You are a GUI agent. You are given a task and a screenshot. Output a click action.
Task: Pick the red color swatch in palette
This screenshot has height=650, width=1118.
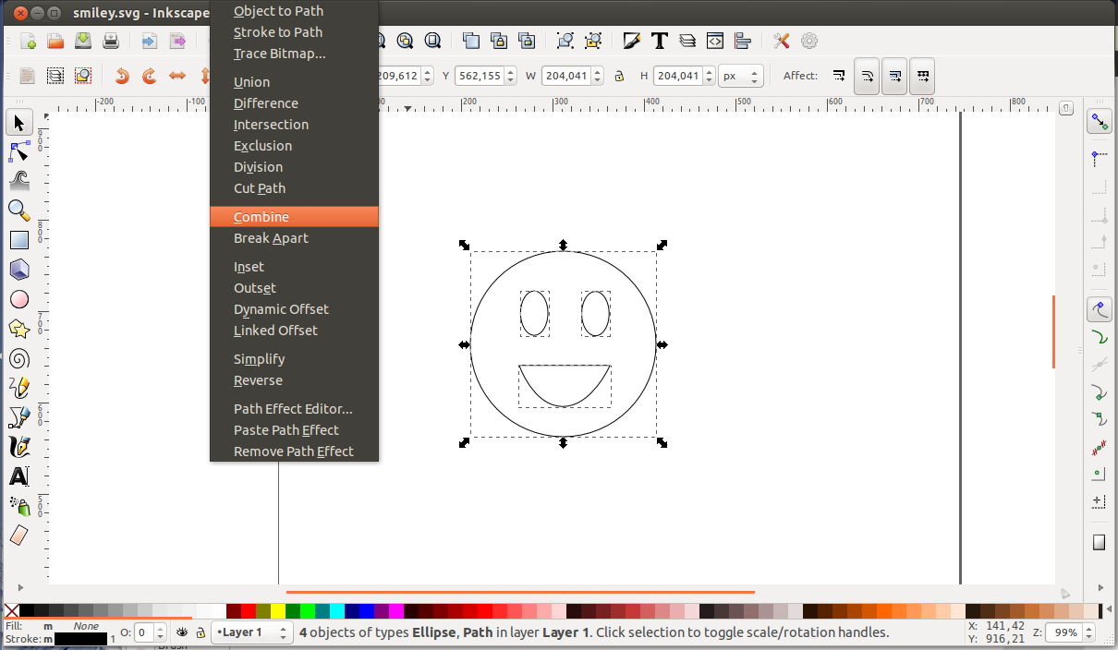tap(249, 611)
